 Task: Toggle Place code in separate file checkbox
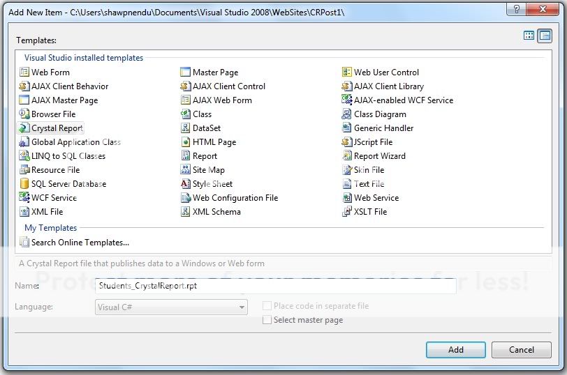coord(267,306)
